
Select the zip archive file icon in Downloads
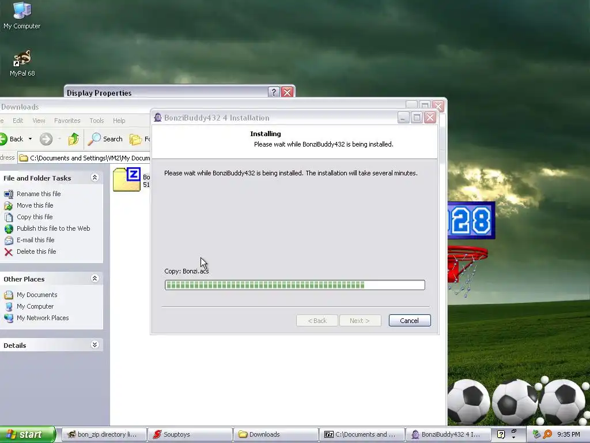[127, 179]
